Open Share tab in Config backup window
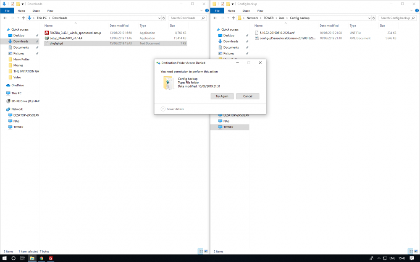 [x=246, y=11]
